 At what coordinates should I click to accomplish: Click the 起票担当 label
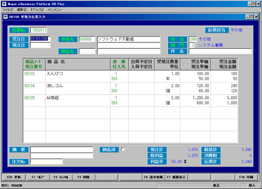(x=217, y=30)
